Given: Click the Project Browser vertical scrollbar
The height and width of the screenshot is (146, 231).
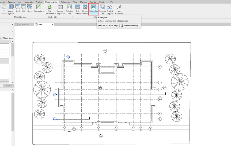Looking at the screenshot, I should tap(13, 111).
